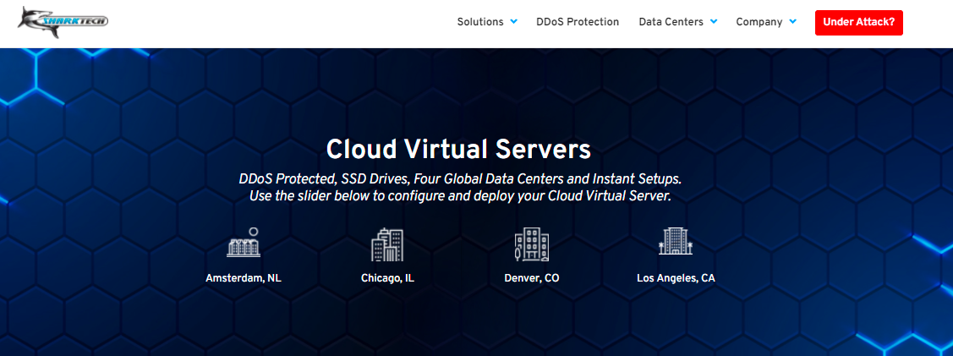Click the "DDoS Protected, SSD Drives" subtitle line
Screen dimensions: 953x356
460,180
